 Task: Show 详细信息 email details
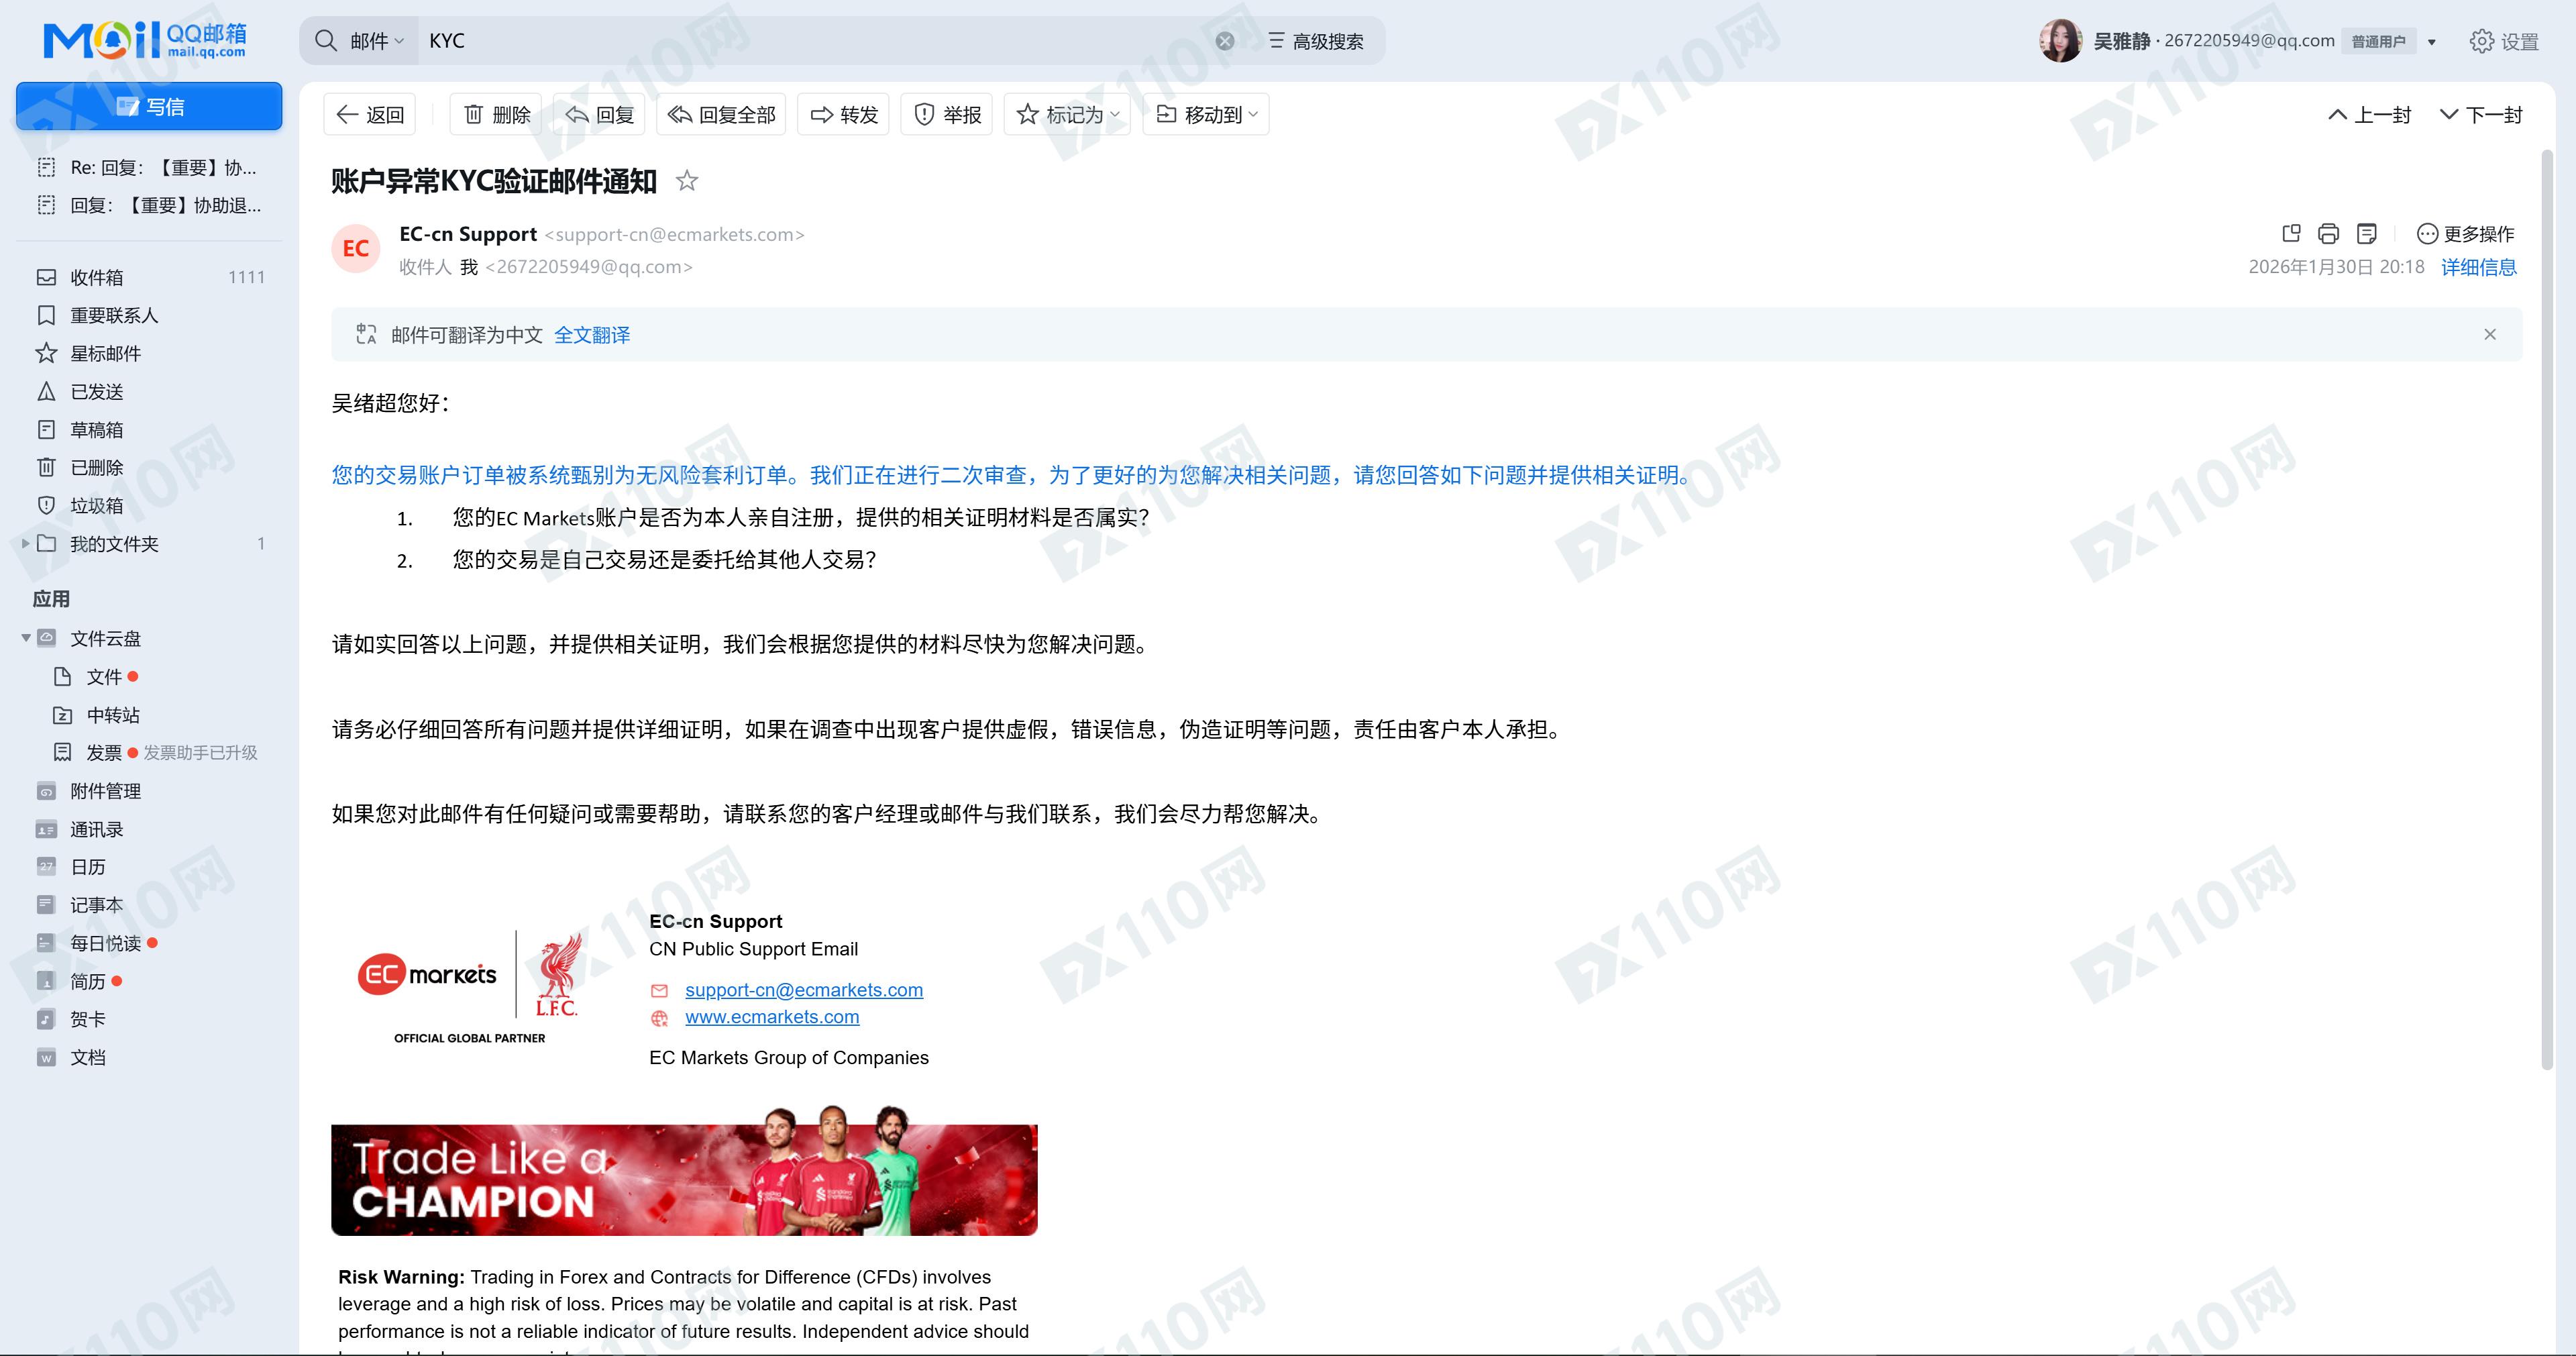[x=2479, y=267]
